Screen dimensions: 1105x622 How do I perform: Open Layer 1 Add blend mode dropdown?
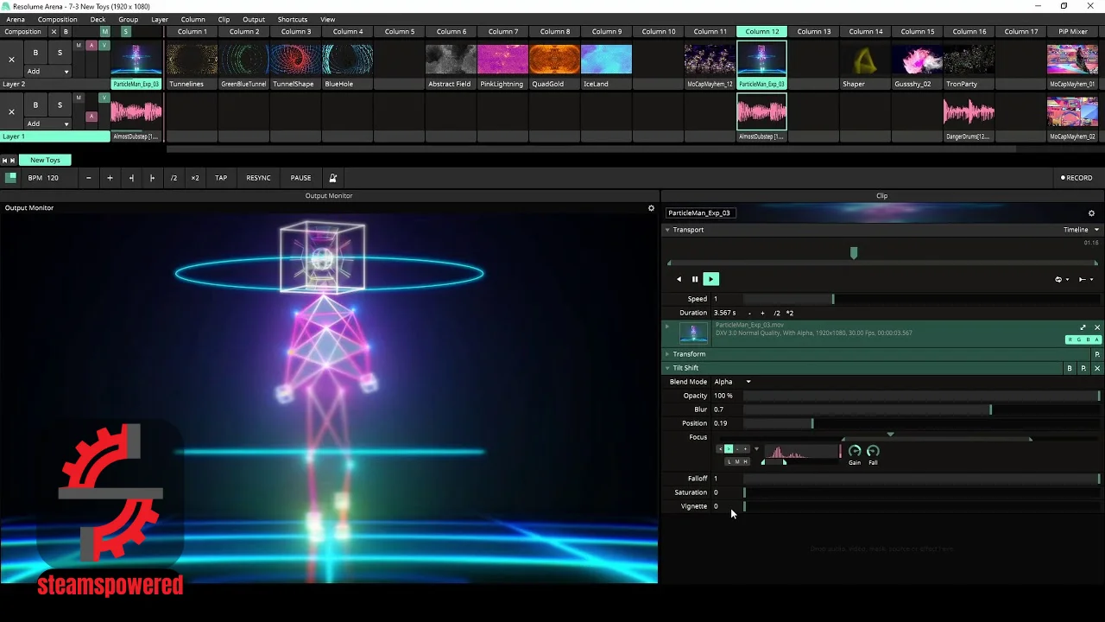click(47, 124)
